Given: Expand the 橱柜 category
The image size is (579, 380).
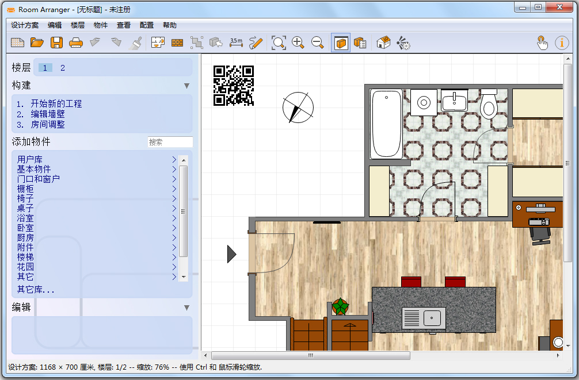Looking at the screenshot, I should [97, 189].
